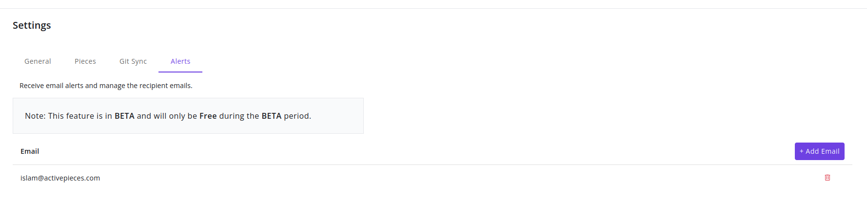Click the first bold BETA in the note

coord(124,116)
